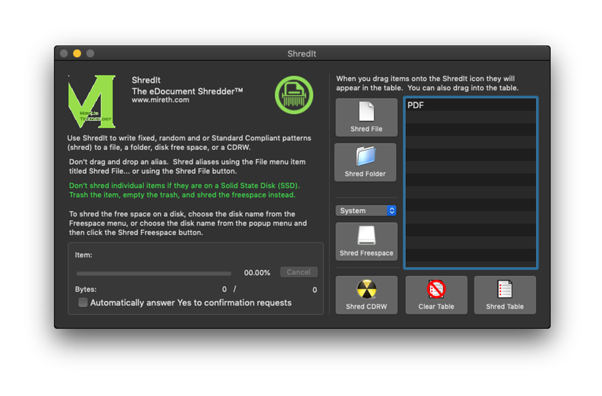Click the green circular shredder logo
Image resolution: width=602 pixels, height=396 pixels.
(294, 95)
